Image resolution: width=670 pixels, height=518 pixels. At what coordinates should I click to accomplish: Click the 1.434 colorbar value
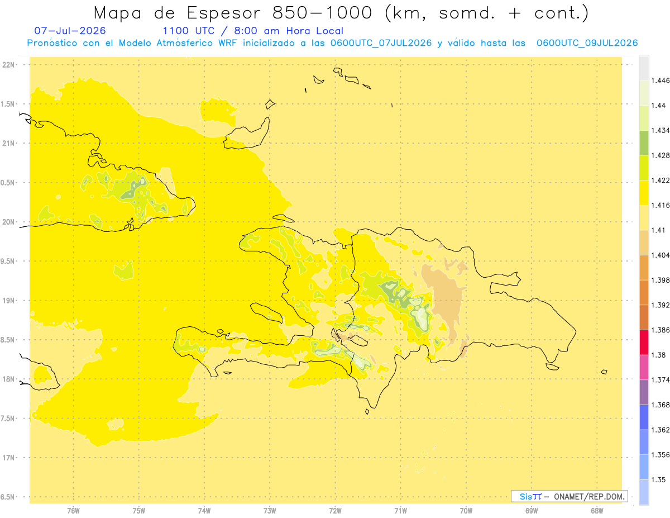point(661,130)
